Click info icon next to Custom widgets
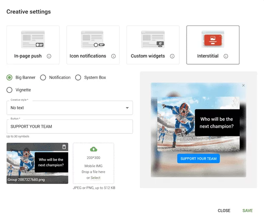264x223 pixels. 172,56
